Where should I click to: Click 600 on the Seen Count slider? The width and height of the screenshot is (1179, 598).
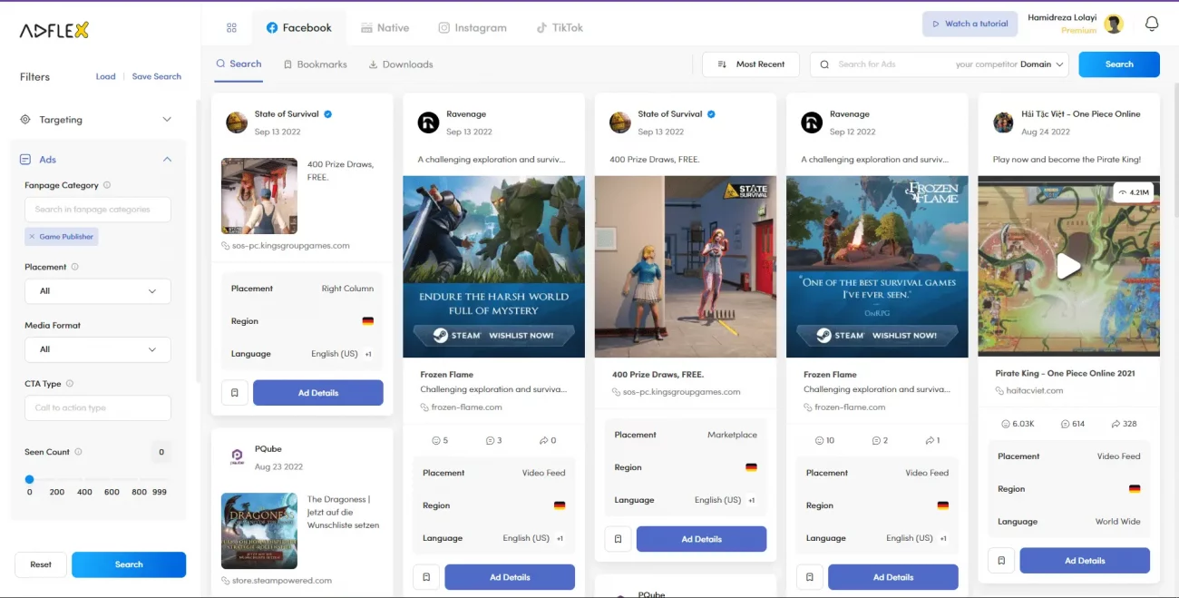112,492
